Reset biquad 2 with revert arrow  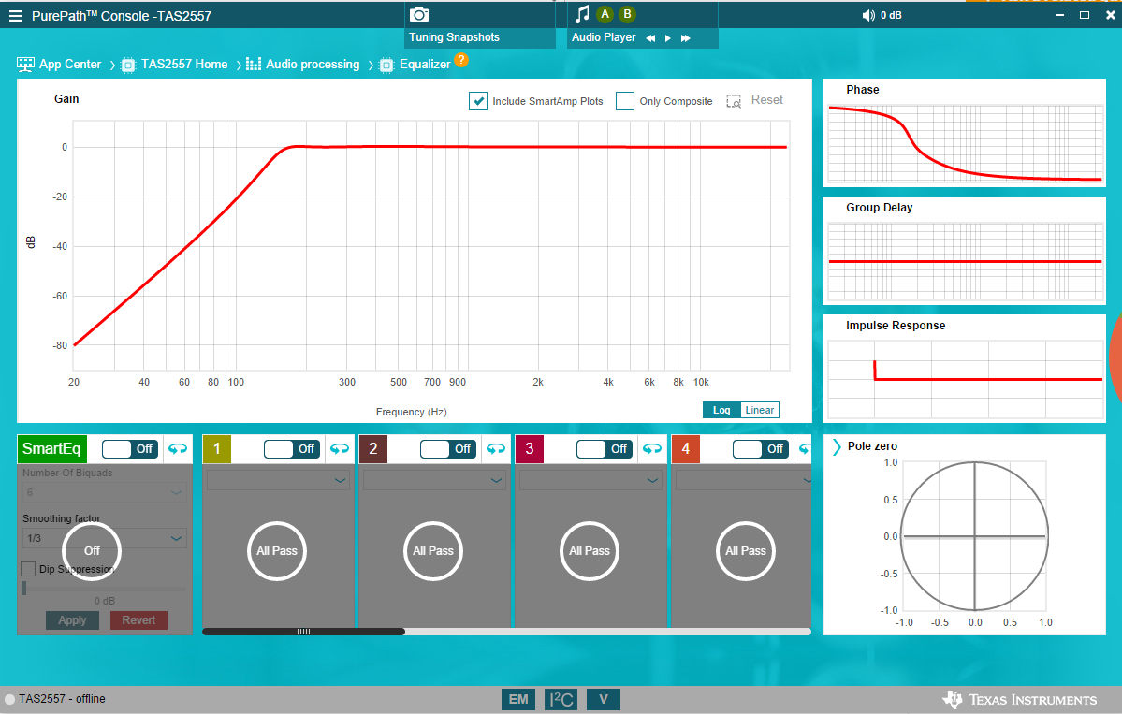coord(496,448)
